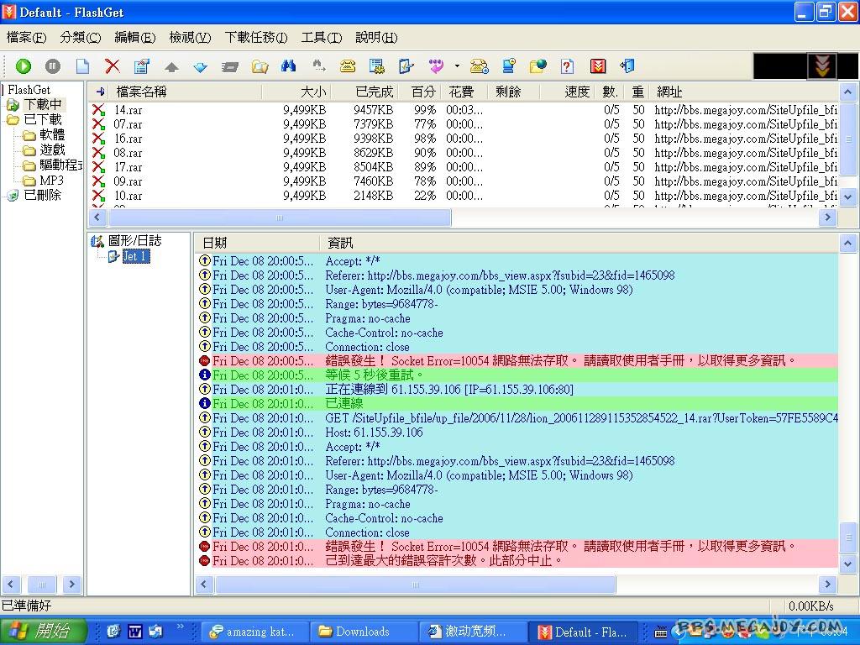This screenshot has height=645, width=860.
Task: Click the file list's vertical scroll up arrow
Action: pos(847,92)
